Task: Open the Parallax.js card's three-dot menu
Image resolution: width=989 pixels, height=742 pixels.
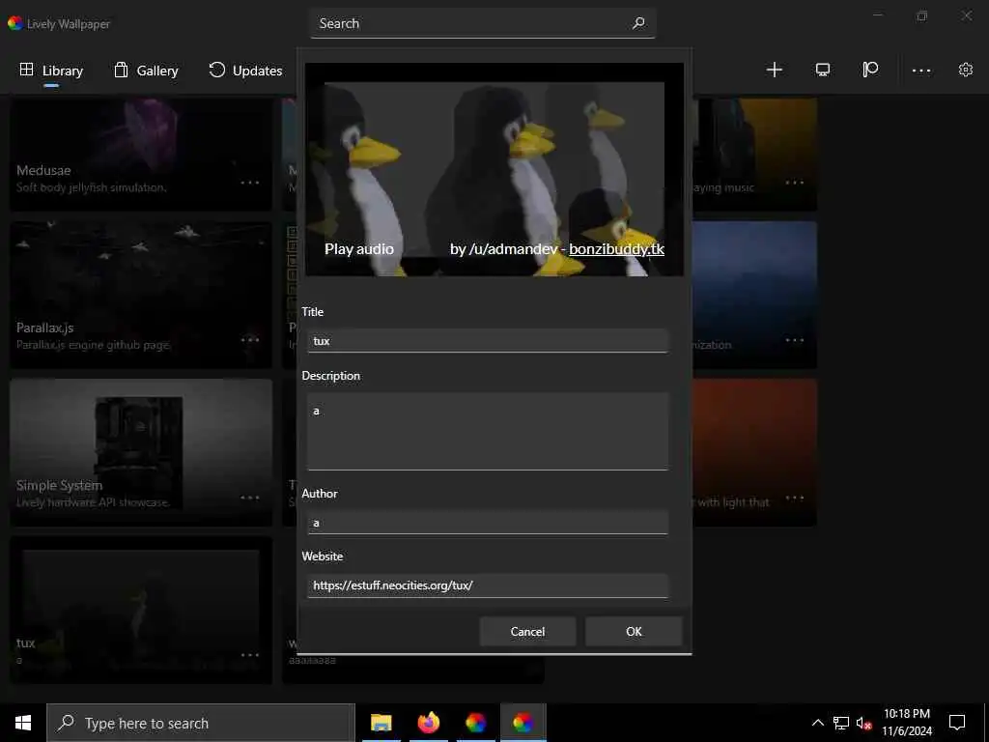Action: pos(250,339)
